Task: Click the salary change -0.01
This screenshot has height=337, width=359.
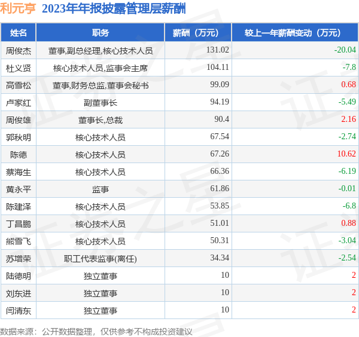Action: 347,188
